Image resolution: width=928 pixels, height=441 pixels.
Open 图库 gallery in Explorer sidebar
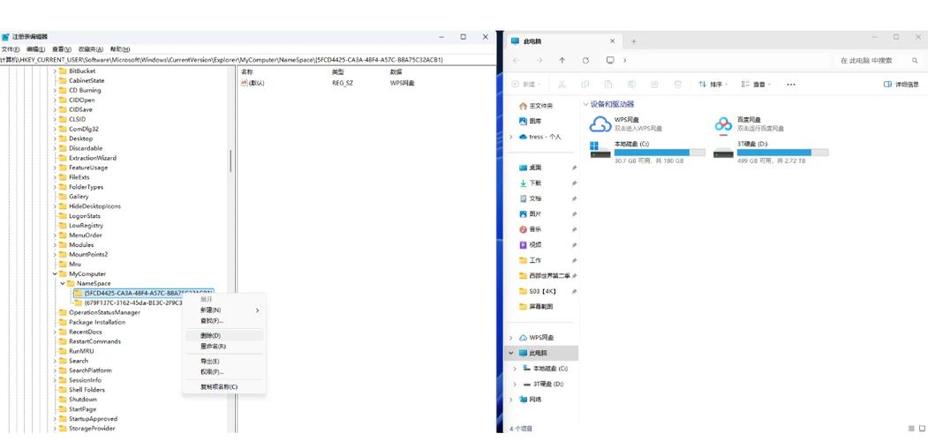530,121
